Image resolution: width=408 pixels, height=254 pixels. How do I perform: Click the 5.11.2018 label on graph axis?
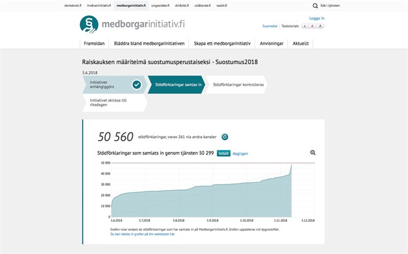(281, 221)
